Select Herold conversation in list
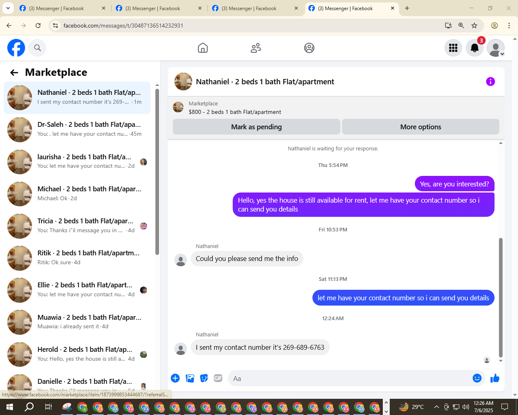Screen dimensions: 518x415 click(x=77, y=354)
